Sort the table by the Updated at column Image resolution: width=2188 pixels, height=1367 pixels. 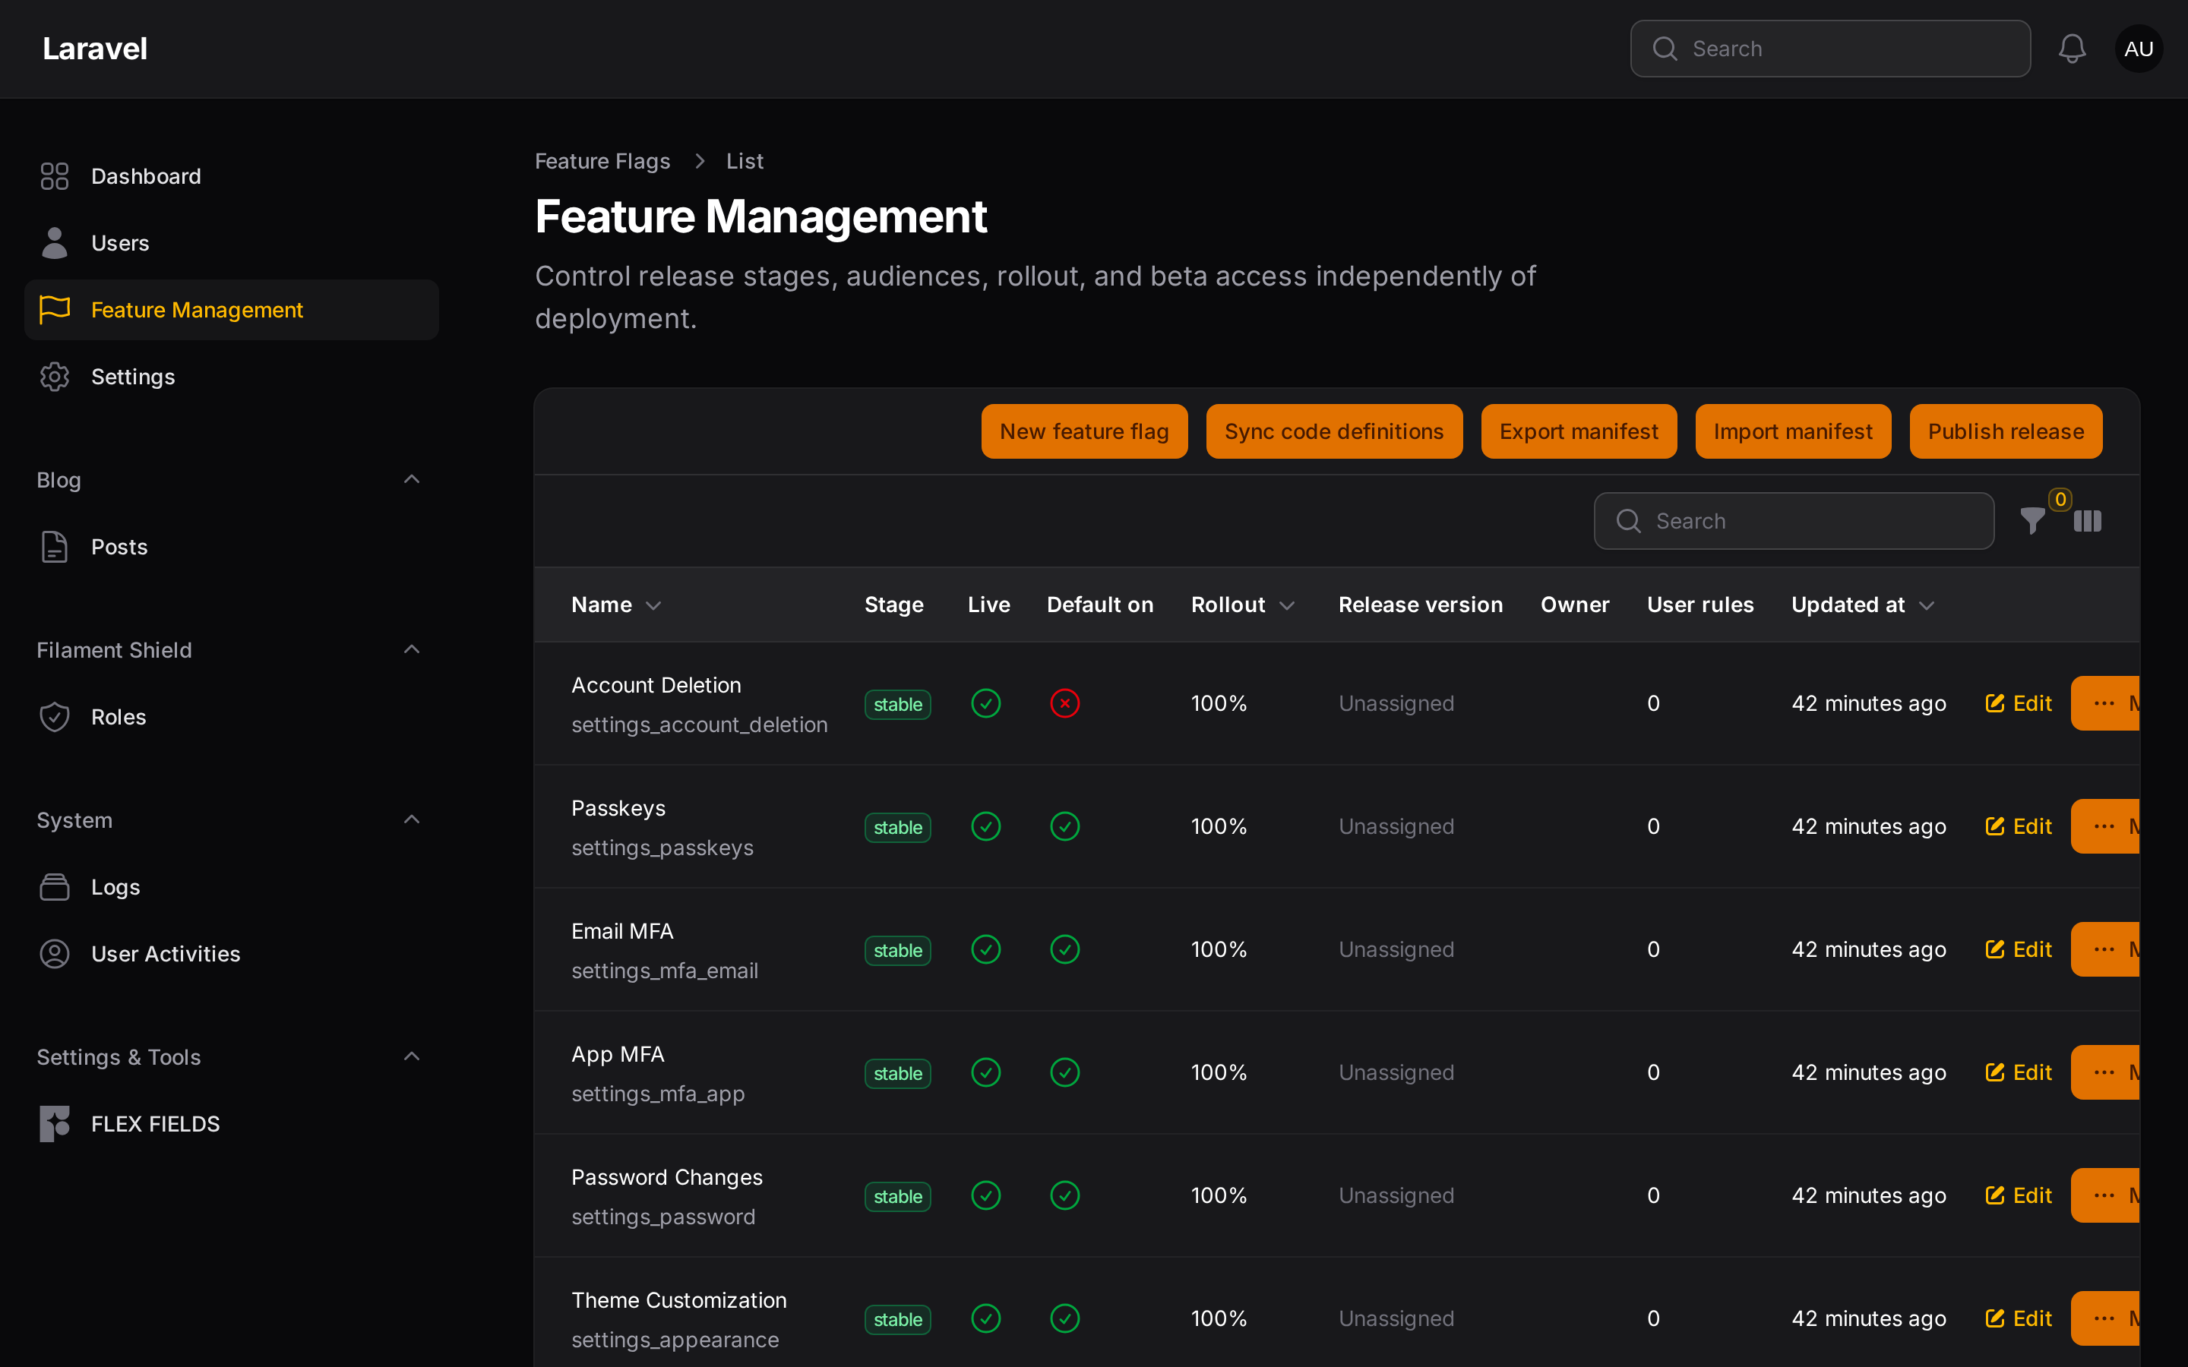click(x=1864, y=605)
